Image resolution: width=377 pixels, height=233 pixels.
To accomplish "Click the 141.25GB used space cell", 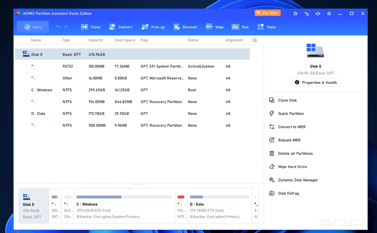I will pos(122,90).
